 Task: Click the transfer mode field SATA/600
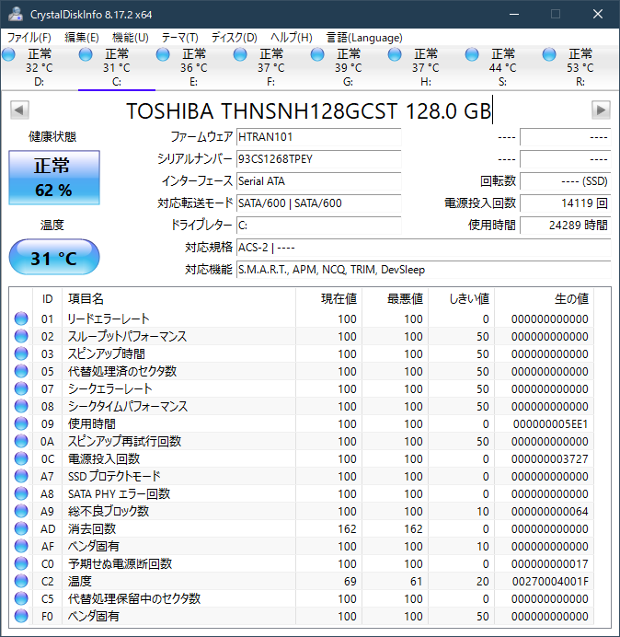point(318,203)
